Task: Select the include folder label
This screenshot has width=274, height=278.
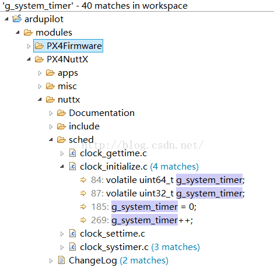Action: pos(84,126)
